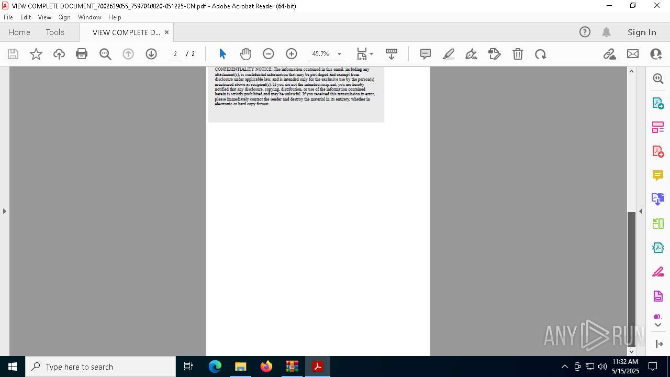Select the Highlight text tool
This screenshot has height=377, width=670.
[x=449, y=54]
